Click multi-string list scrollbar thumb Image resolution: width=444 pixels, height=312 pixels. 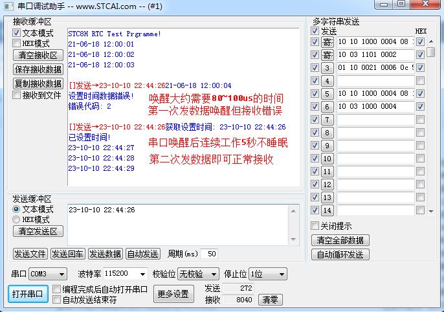(x=430, y=52)
